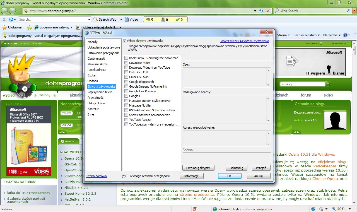Check the YouTube Resizer script
Image resolution: width=357 pixels, height=212 pixels.
coord(126,120)
